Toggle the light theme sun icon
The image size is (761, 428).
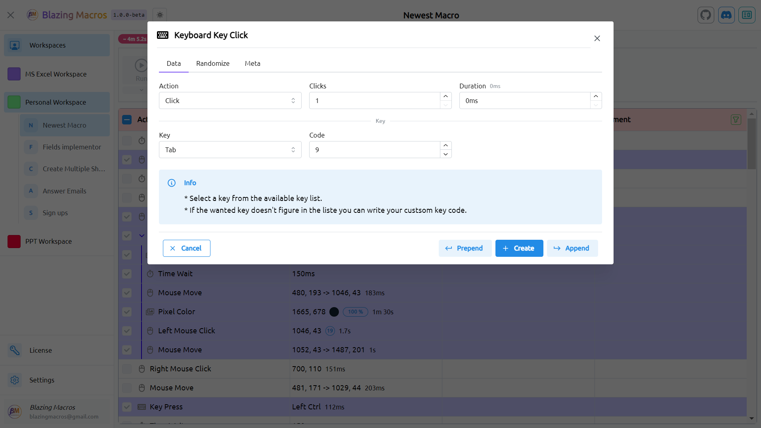[160, 15]
